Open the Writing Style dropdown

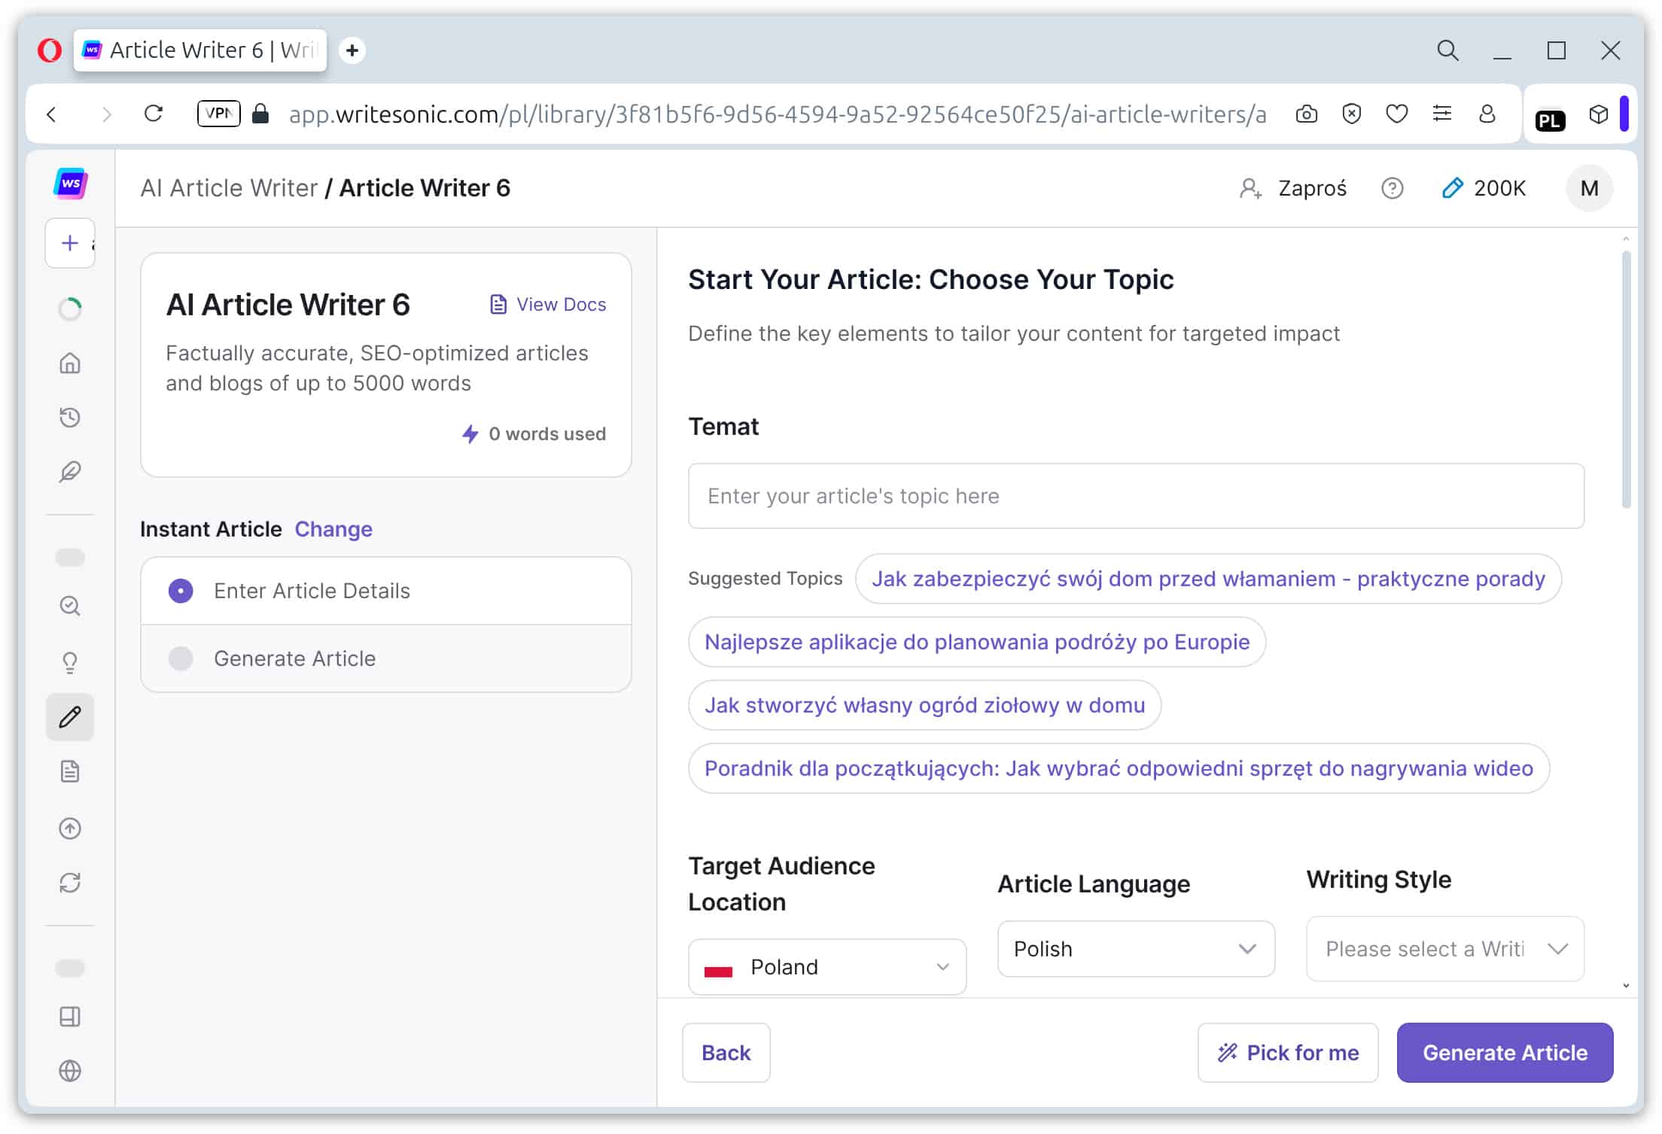[1445, 949]
